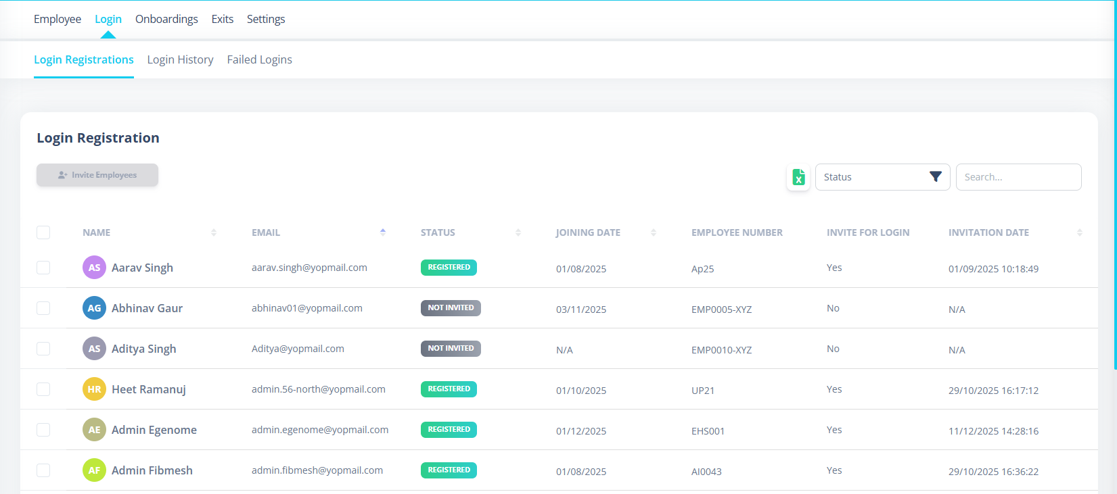
Task: Export the table via the Excel icon
Action: tap(798, 177)
